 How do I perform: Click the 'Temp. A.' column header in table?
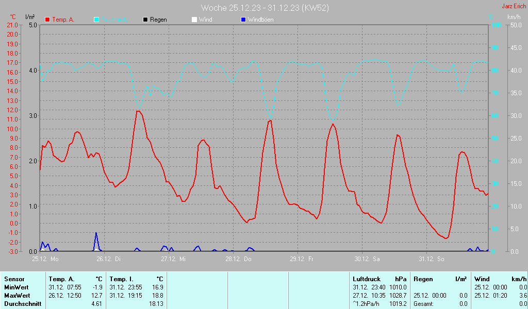[x=62, y=279]
